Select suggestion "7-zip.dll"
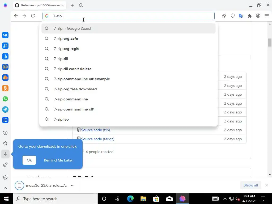Image resolution: width=272 pixels, height=204 pixels. (x=129, y=59)
